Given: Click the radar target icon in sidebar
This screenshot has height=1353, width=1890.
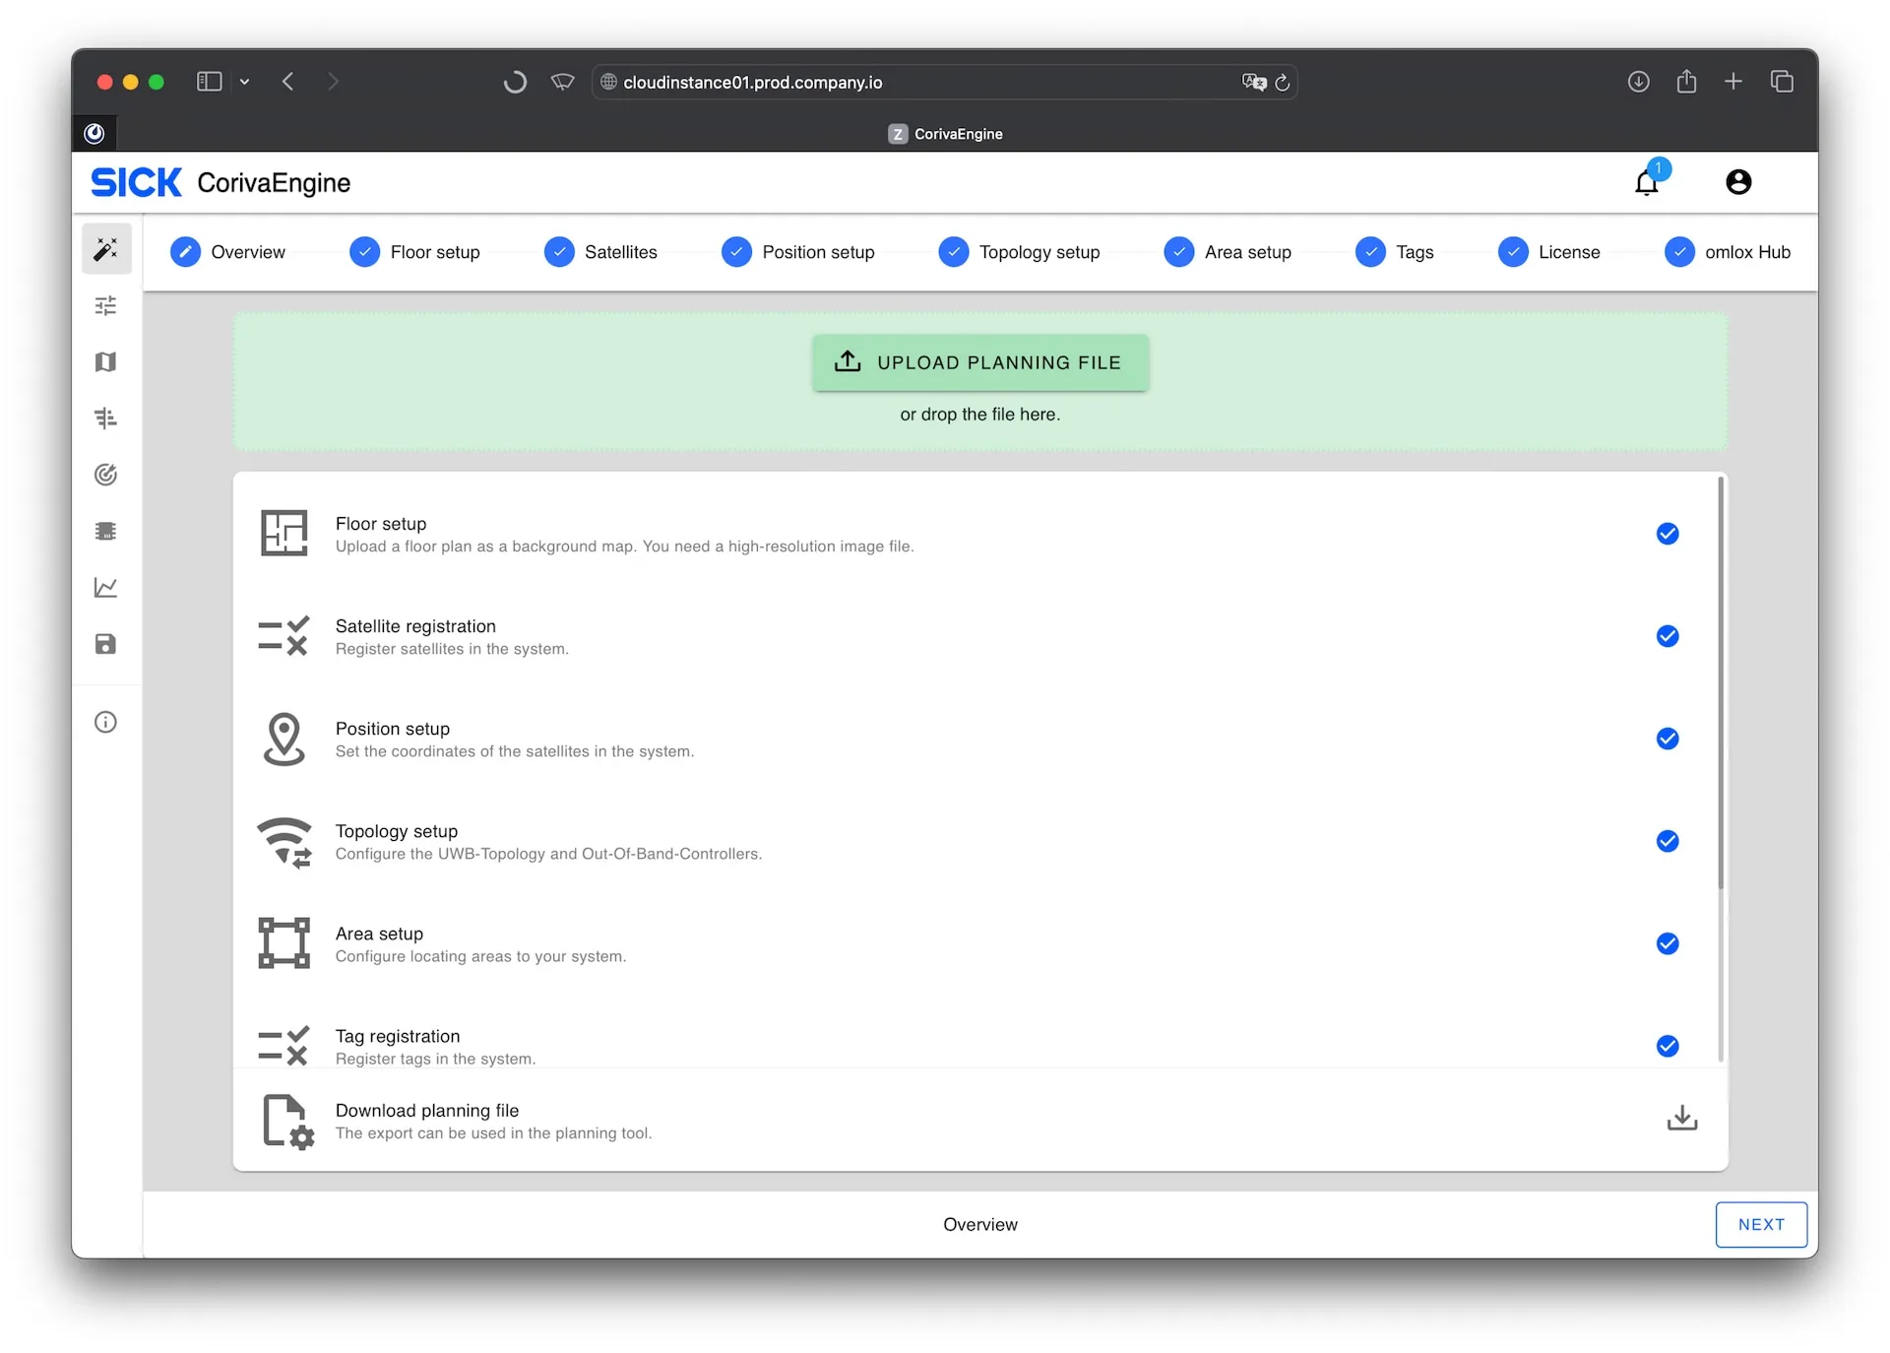Looking at the screenshot, I should point(106,475).
